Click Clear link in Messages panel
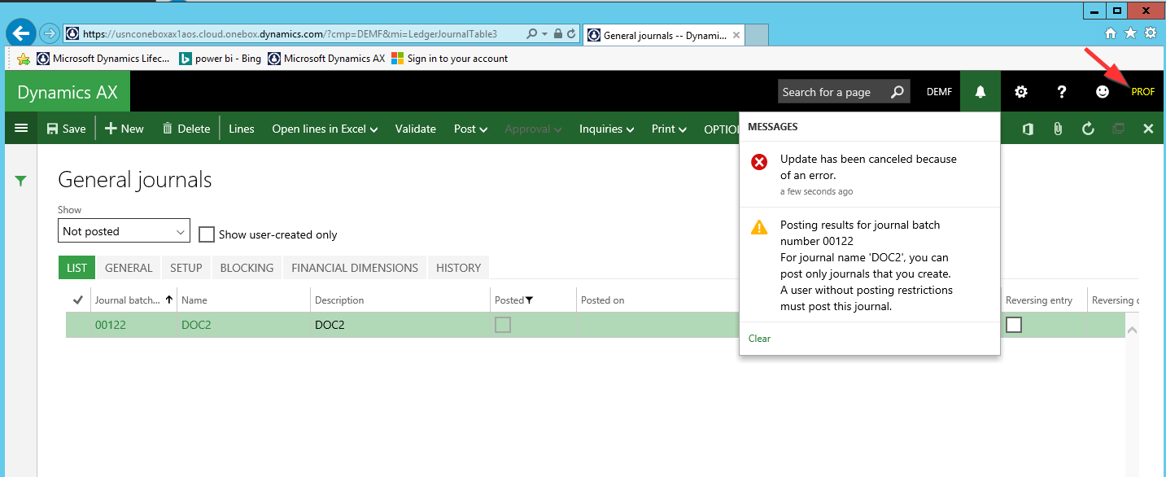The width and height of the screenshot is (1166, 477). tap(759, 339)
